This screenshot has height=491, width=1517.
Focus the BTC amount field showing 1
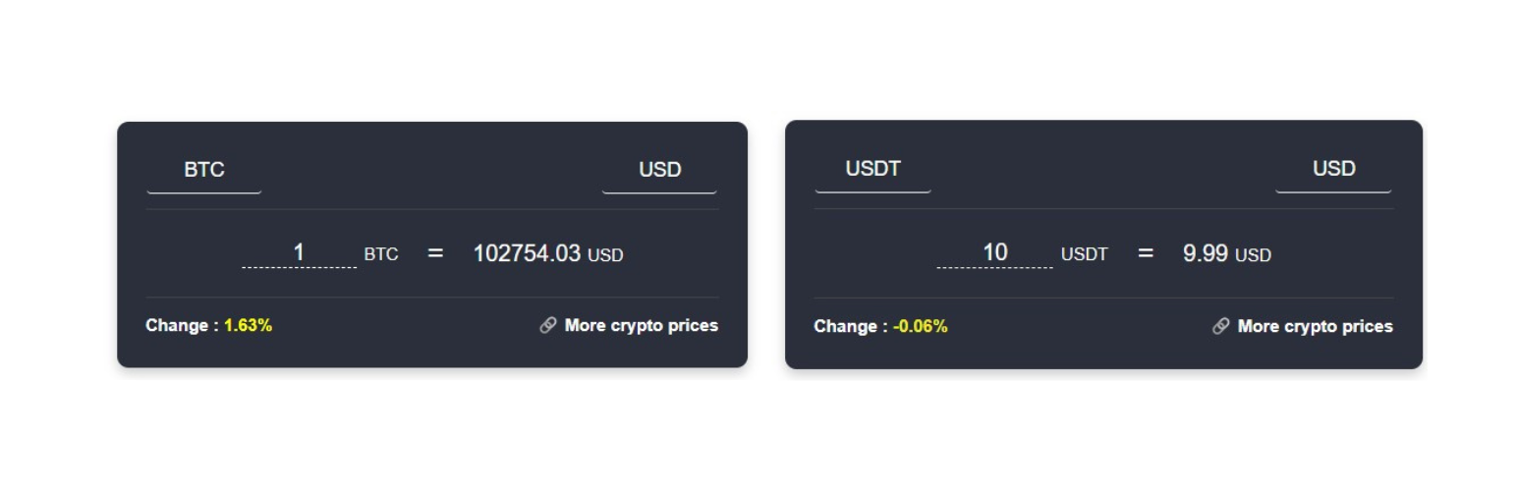300,253
